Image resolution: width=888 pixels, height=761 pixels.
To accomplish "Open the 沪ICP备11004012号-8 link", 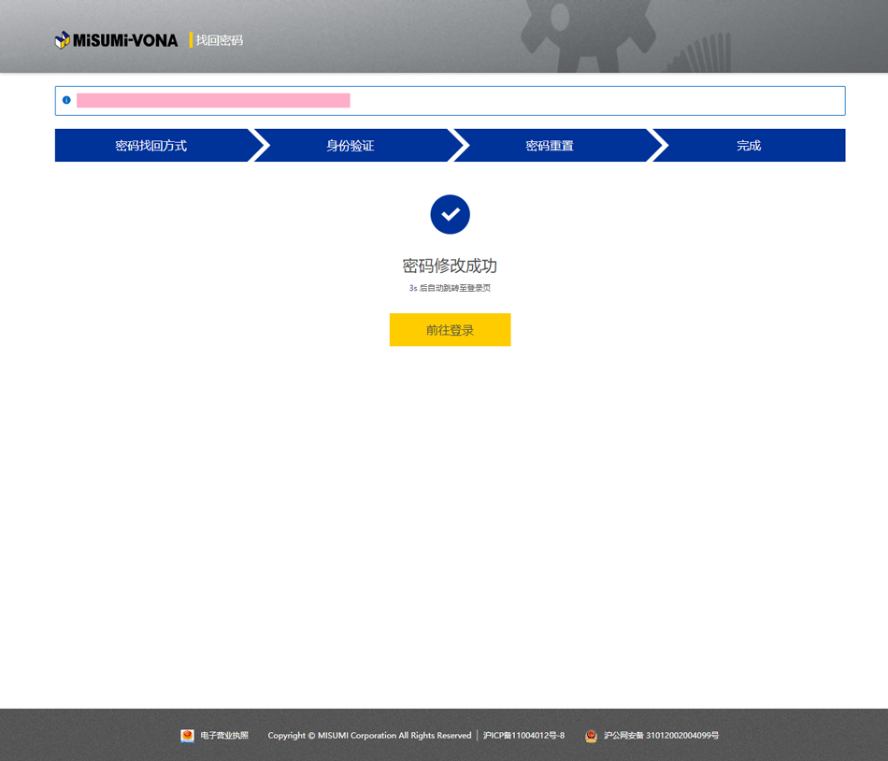I will 523,736.
